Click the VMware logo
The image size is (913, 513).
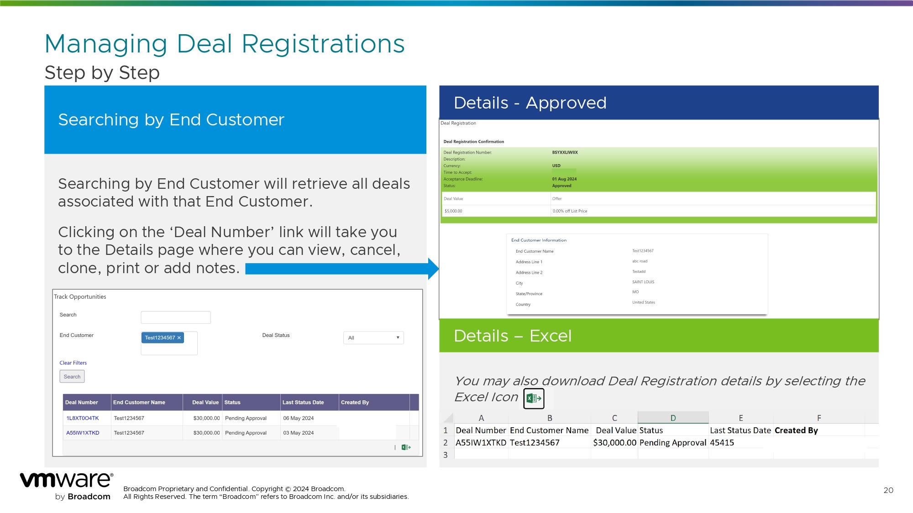point(67,480)
